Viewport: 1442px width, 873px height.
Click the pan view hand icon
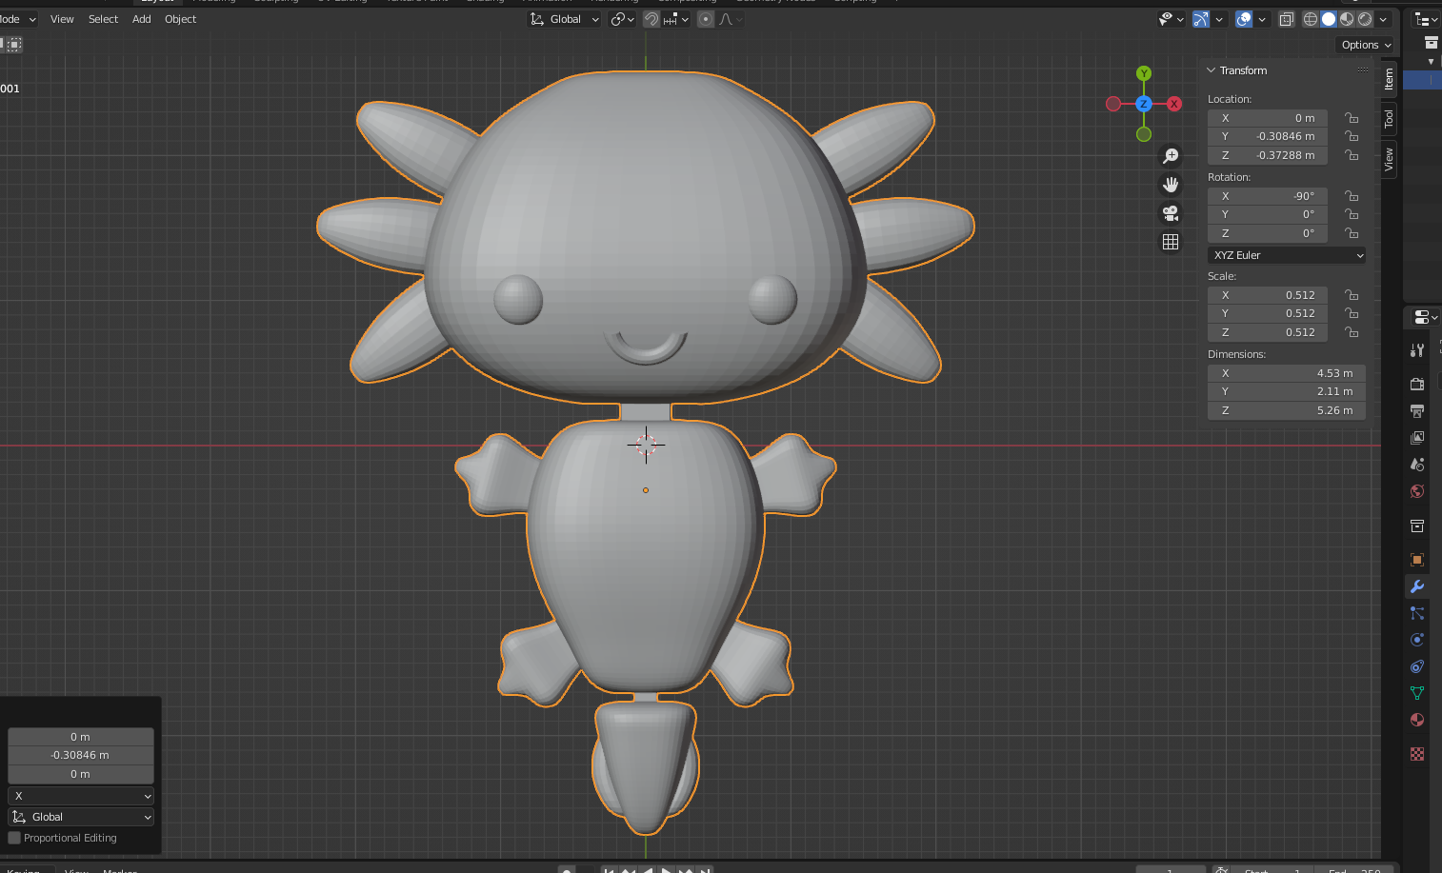(x=1171, y=185)
